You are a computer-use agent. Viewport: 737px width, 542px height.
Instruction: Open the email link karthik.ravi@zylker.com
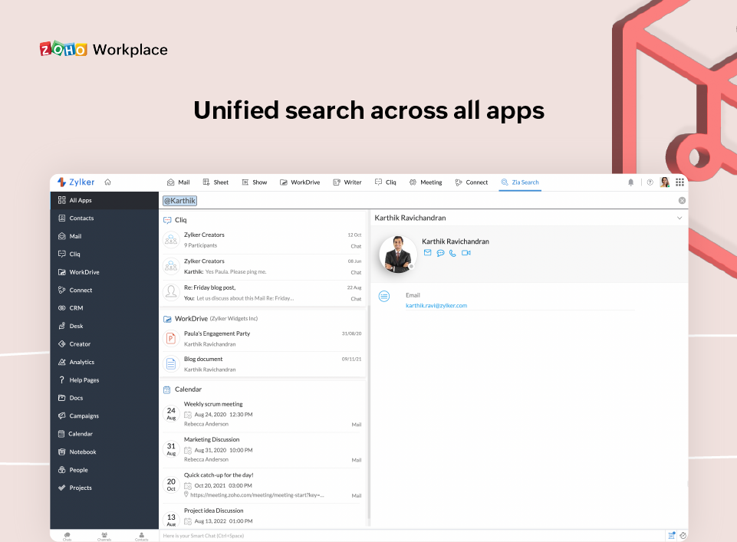[x=437, y=304]
